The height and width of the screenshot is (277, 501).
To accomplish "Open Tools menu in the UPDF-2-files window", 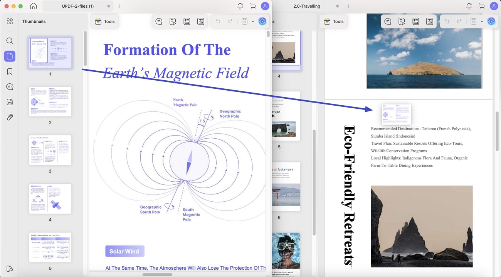I will pos(105,22).
